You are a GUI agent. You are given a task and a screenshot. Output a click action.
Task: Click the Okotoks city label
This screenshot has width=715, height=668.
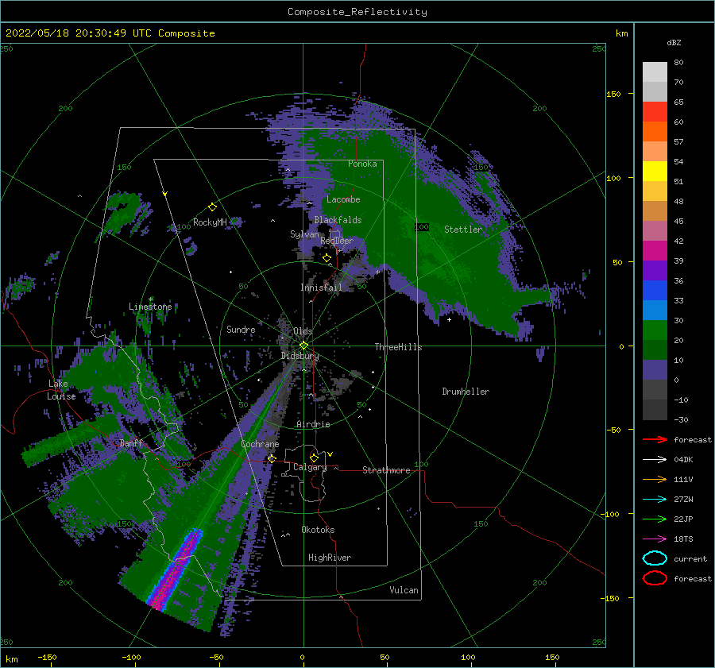pyautogui.click(x=318, y=530)
